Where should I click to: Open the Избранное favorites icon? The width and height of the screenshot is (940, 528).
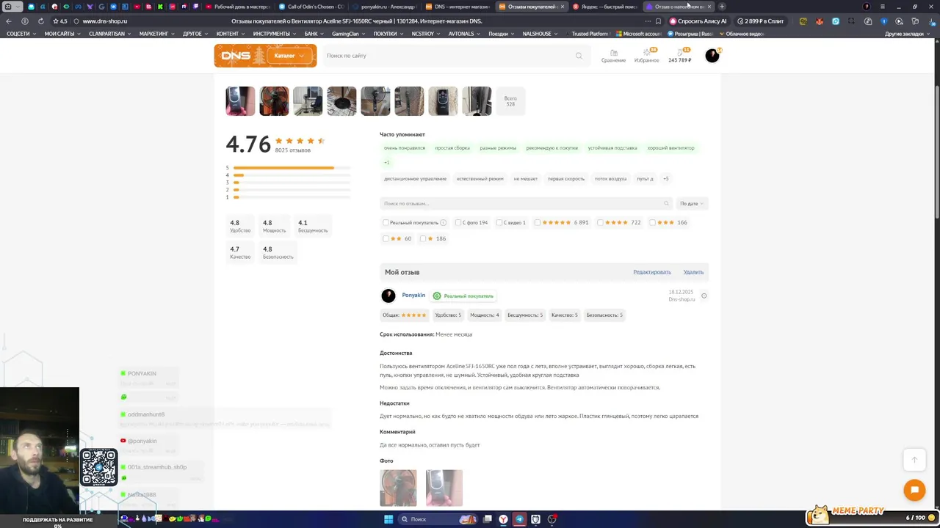coord(647,56)
